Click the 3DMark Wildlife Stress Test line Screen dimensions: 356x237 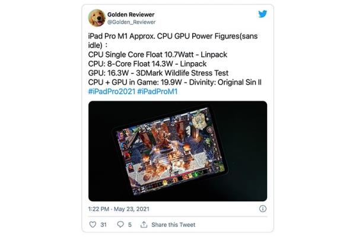pyautogui.click(x=158, y=73)
